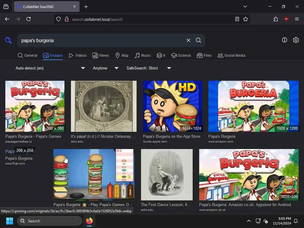
Task: Click Amazon.co.uk Appstore for Android title
Action: (245, 205)
